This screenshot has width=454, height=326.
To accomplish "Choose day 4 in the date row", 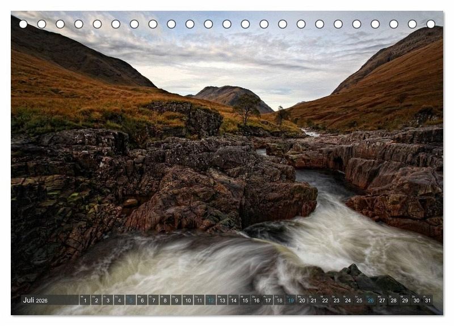I will pos(119,300).
